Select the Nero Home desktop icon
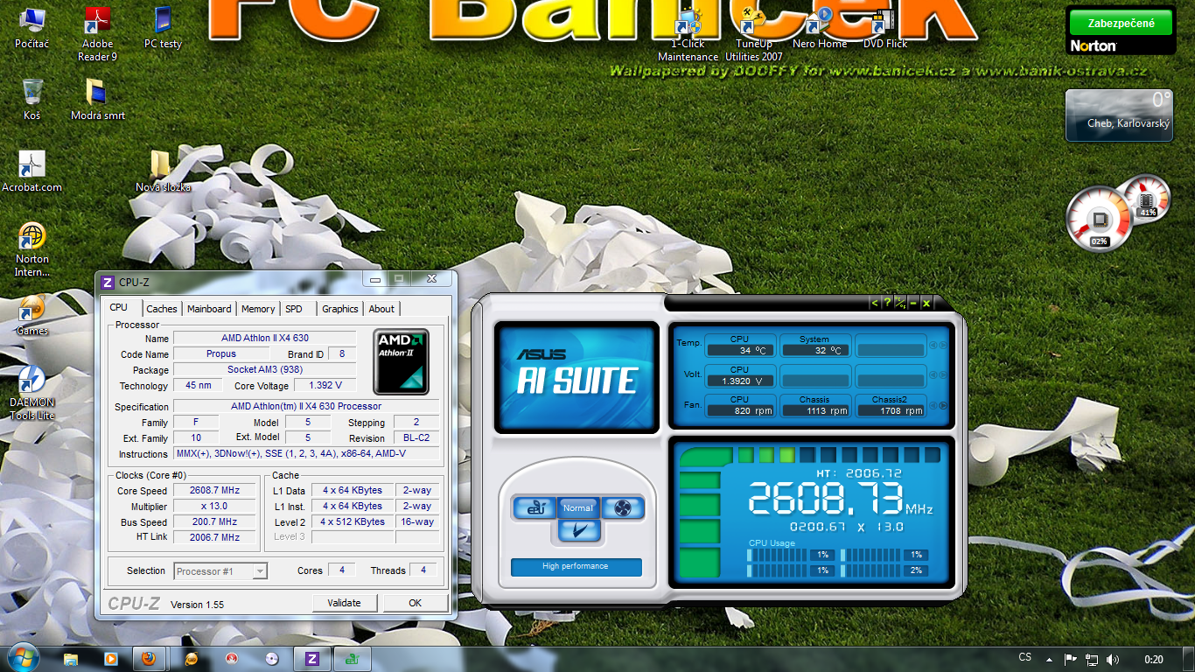The image size is (1195, 672). [820, 27]
